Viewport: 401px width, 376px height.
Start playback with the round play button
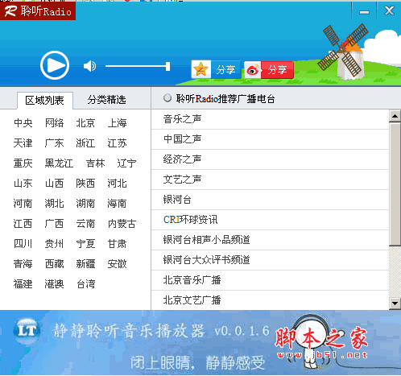pos(55,65)
